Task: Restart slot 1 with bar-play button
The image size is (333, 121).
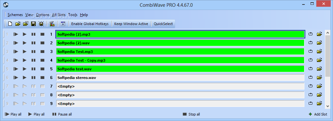Action: point(16,34)
